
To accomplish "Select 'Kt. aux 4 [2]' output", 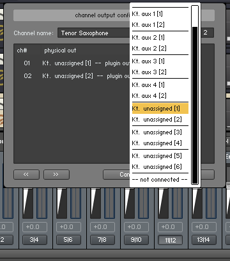I will [160, 96].
